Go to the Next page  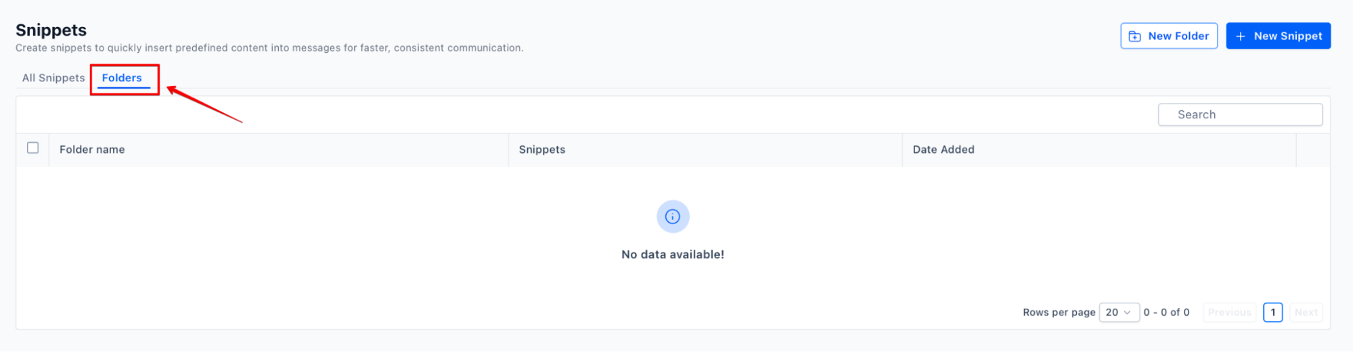[1306, 312]
